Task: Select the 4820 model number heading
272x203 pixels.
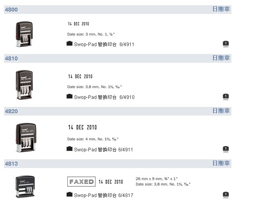Action: tap(11, 111)
